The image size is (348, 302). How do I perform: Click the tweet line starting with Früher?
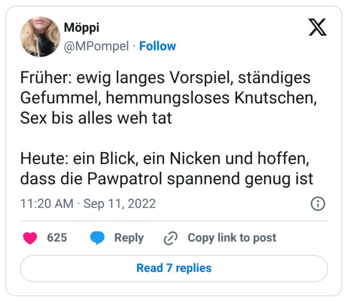166,78
